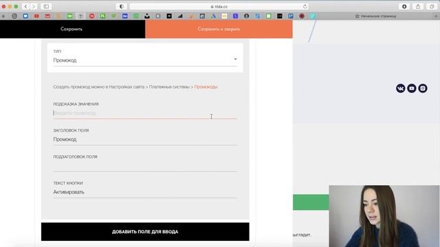Reload the page with the refresh icon
The height and width of the screenshot is (247, 440).
click(305, 6)
